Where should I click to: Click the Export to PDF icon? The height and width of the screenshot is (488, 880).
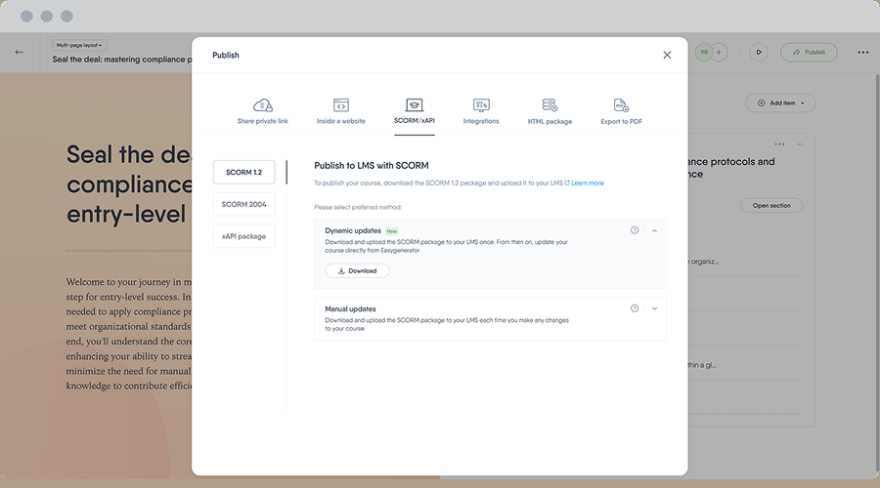621,105
